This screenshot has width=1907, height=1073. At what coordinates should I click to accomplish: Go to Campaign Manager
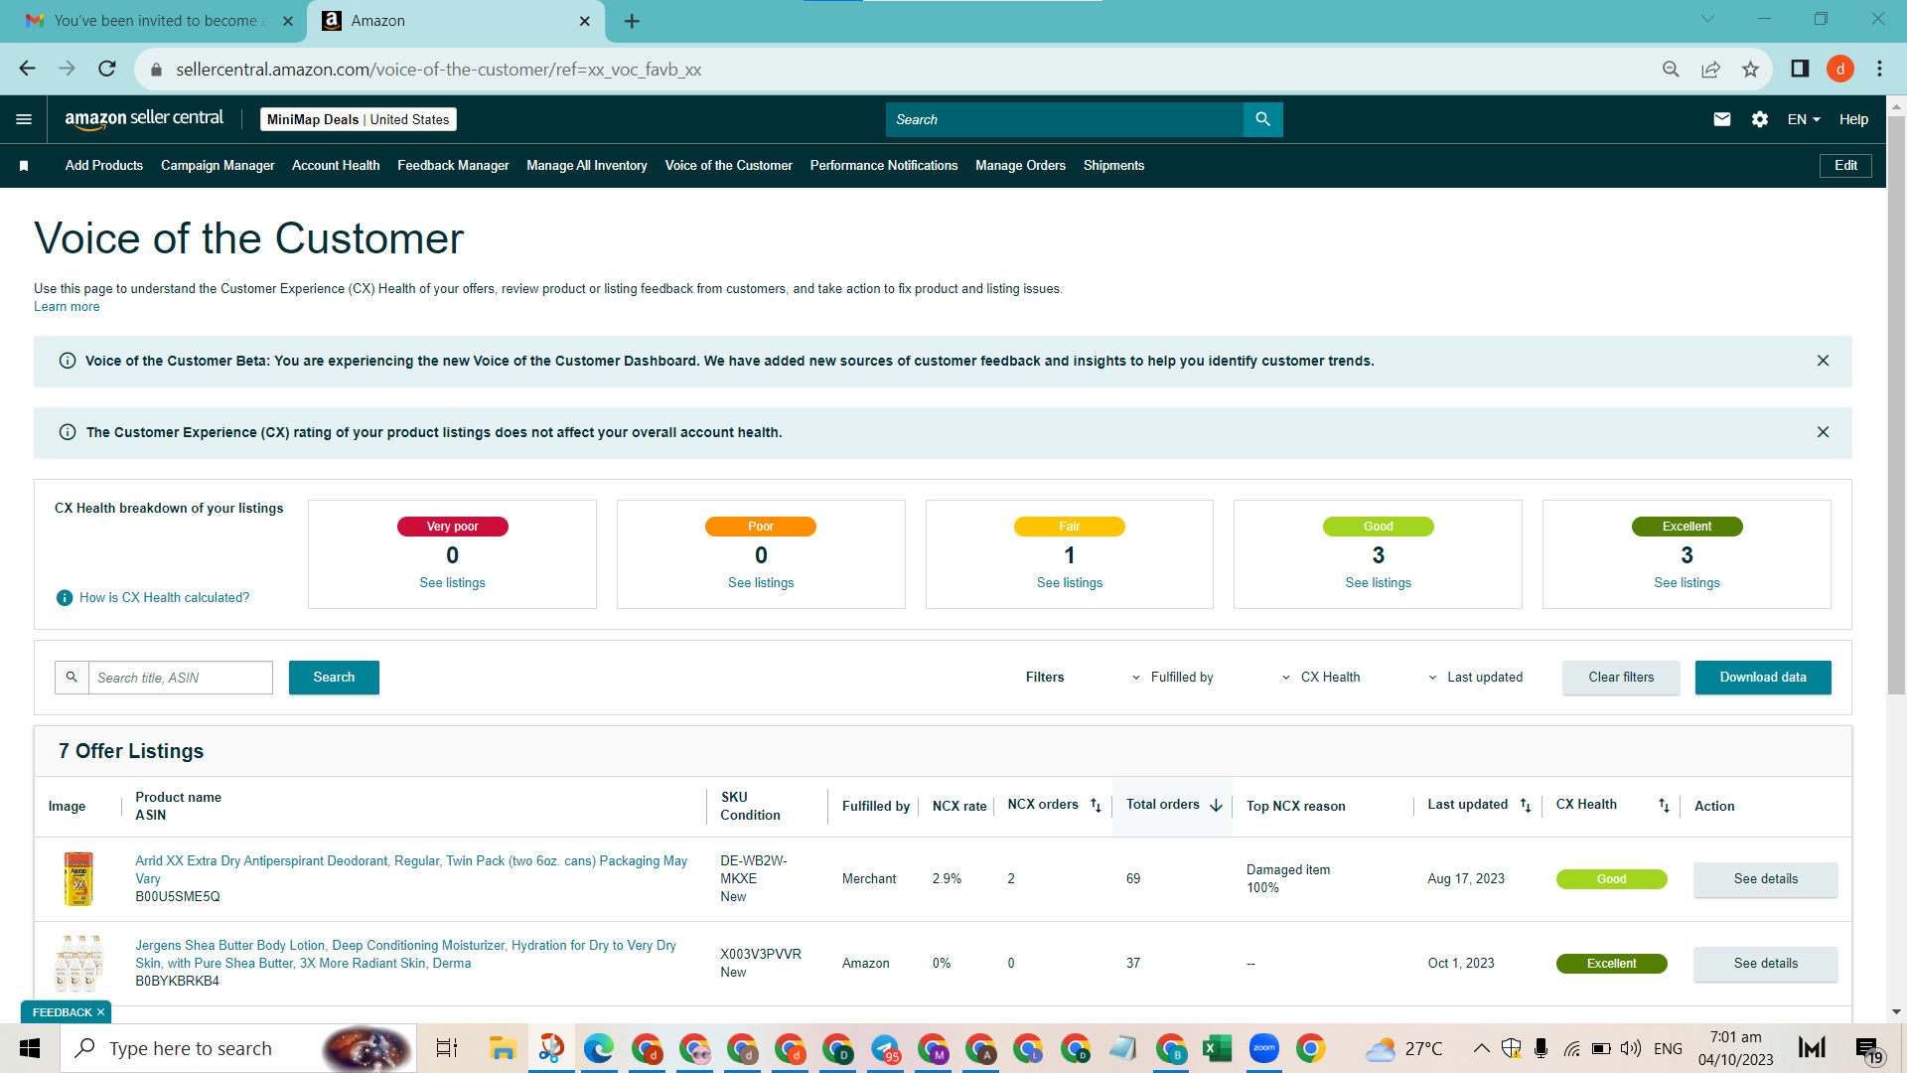click(218, 166)
